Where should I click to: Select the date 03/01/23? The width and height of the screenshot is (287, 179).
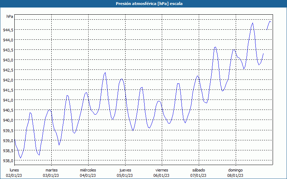[x=51, y=175]
